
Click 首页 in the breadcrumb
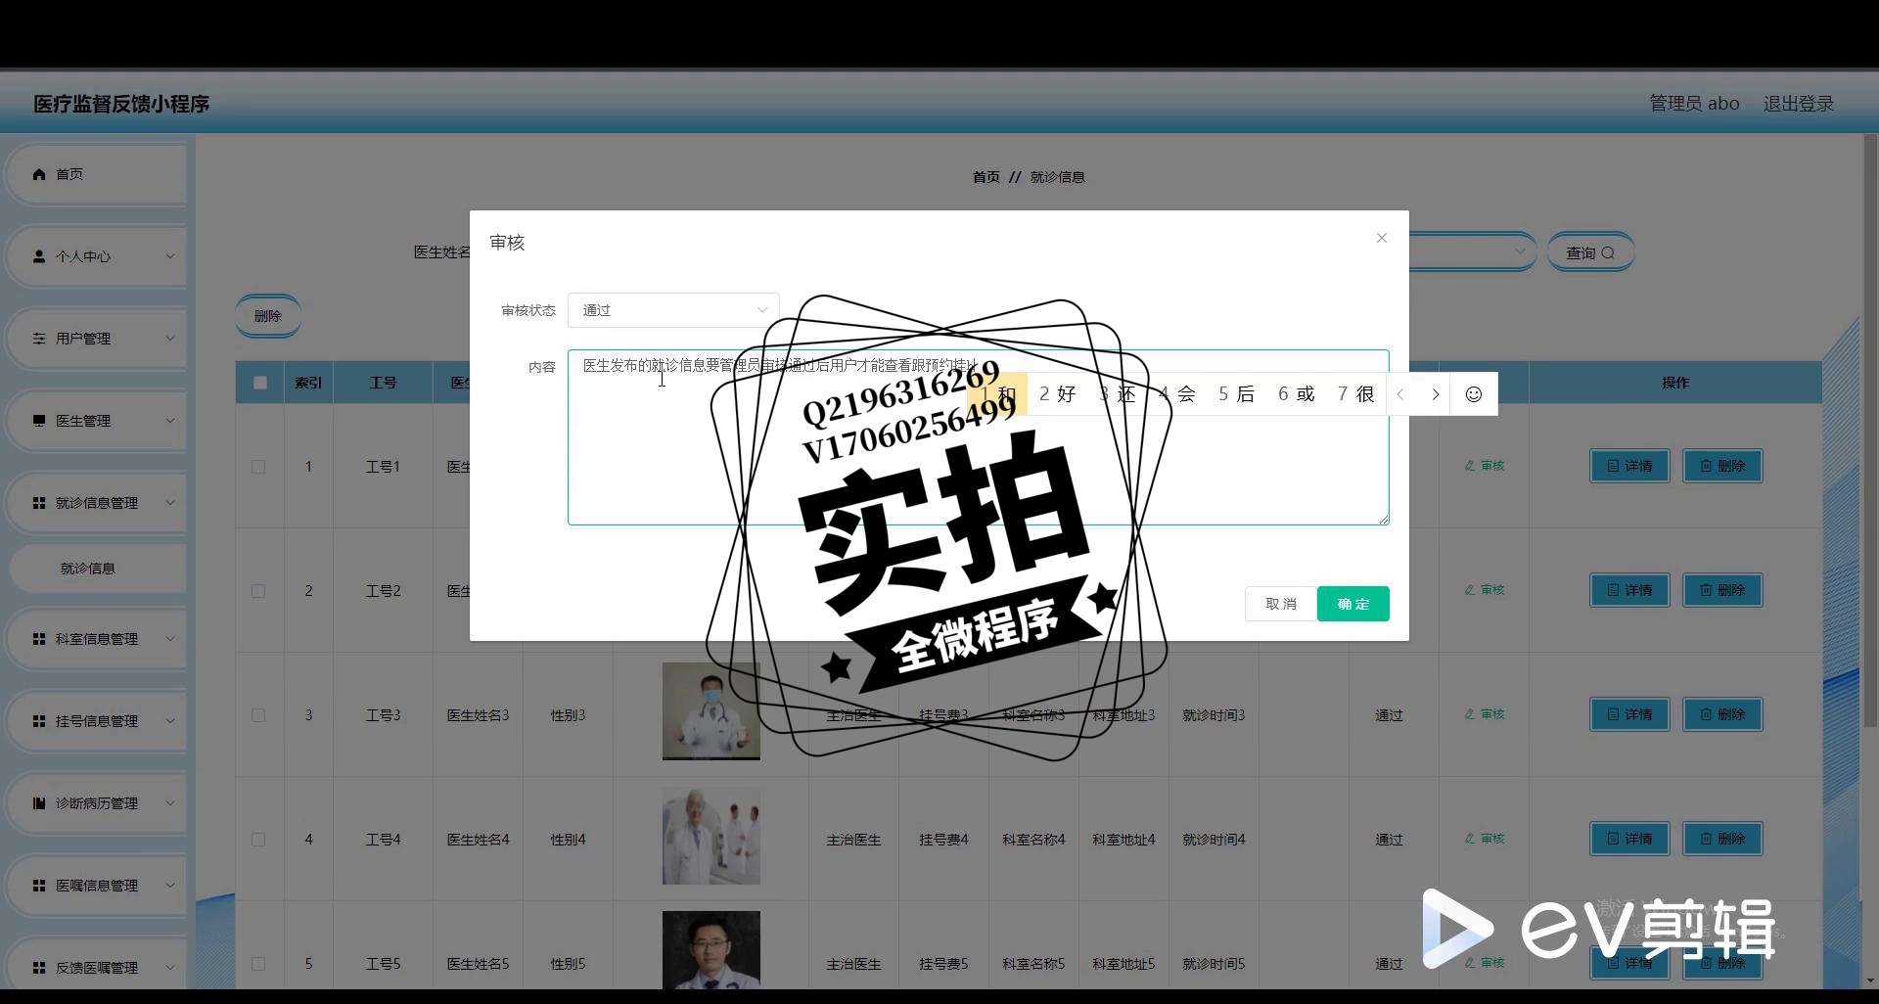coord(986,177)
